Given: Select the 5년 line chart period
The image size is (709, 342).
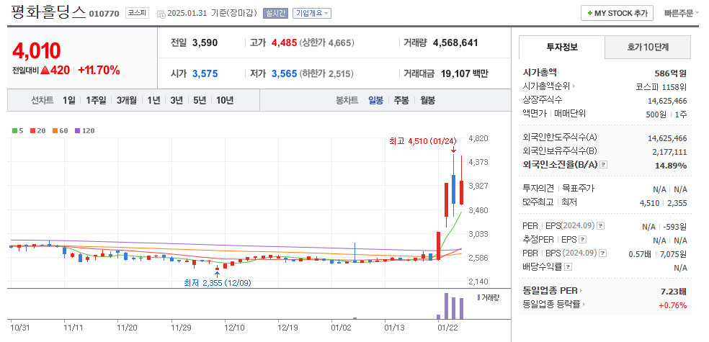Looking at the screenshot, I should point(200,100).
